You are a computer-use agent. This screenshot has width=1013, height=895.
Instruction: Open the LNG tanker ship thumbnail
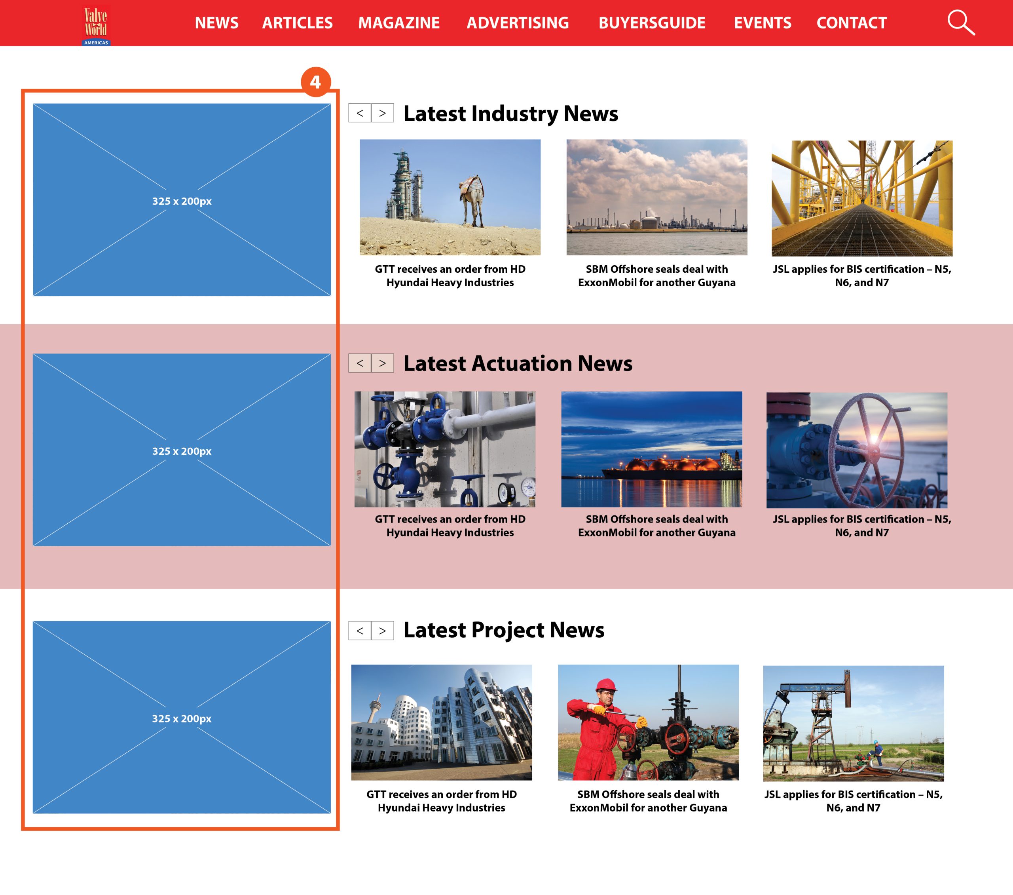(651, 449)
